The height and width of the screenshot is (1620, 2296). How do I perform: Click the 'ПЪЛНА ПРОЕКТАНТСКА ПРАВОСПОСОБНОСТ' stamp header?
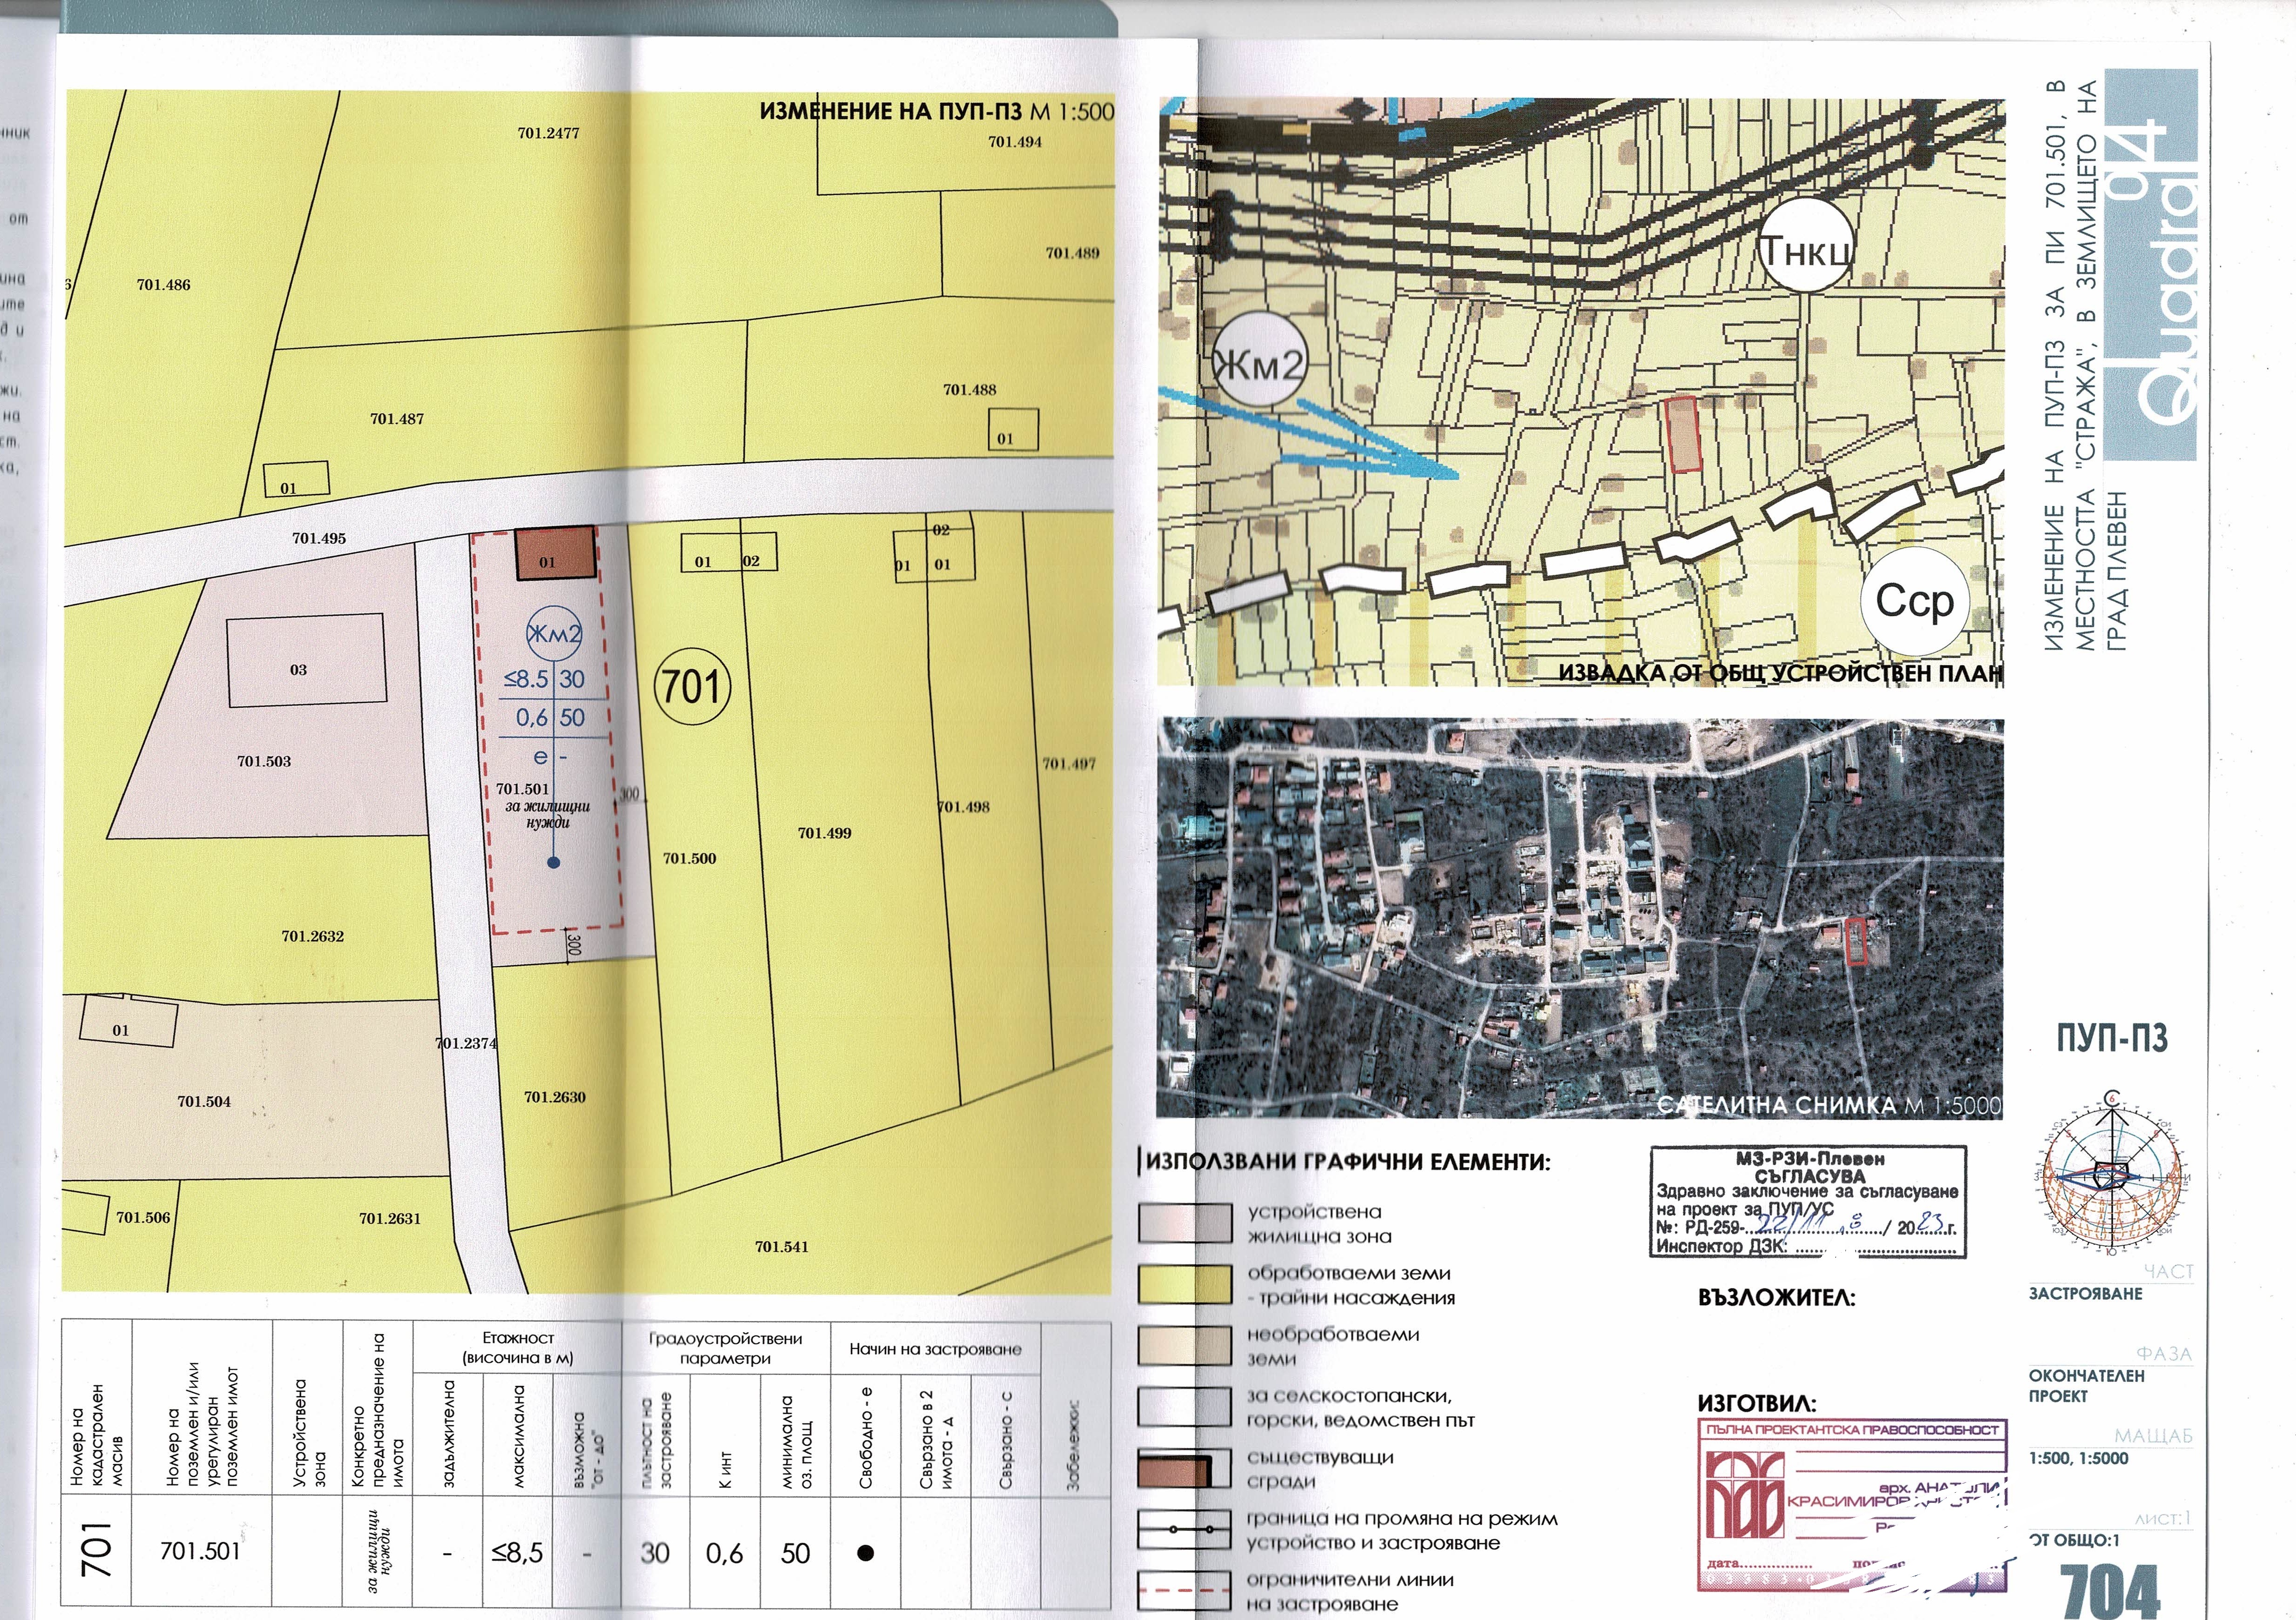tap(1852, 1430)
